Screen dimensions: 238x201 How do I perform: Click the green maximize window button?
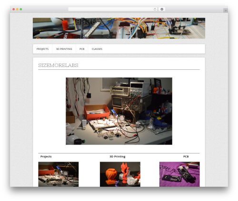(x=21, y=10)
